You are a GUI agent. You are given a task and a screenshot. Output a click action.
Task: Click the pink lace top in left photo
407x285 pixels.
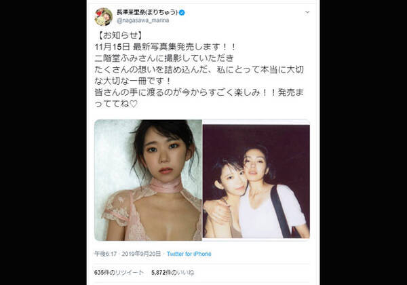tap(122, 208)
